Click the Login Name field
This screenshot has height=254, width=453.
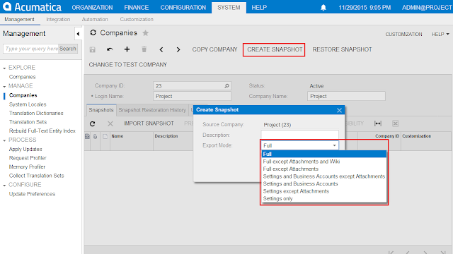pos(192,96)
